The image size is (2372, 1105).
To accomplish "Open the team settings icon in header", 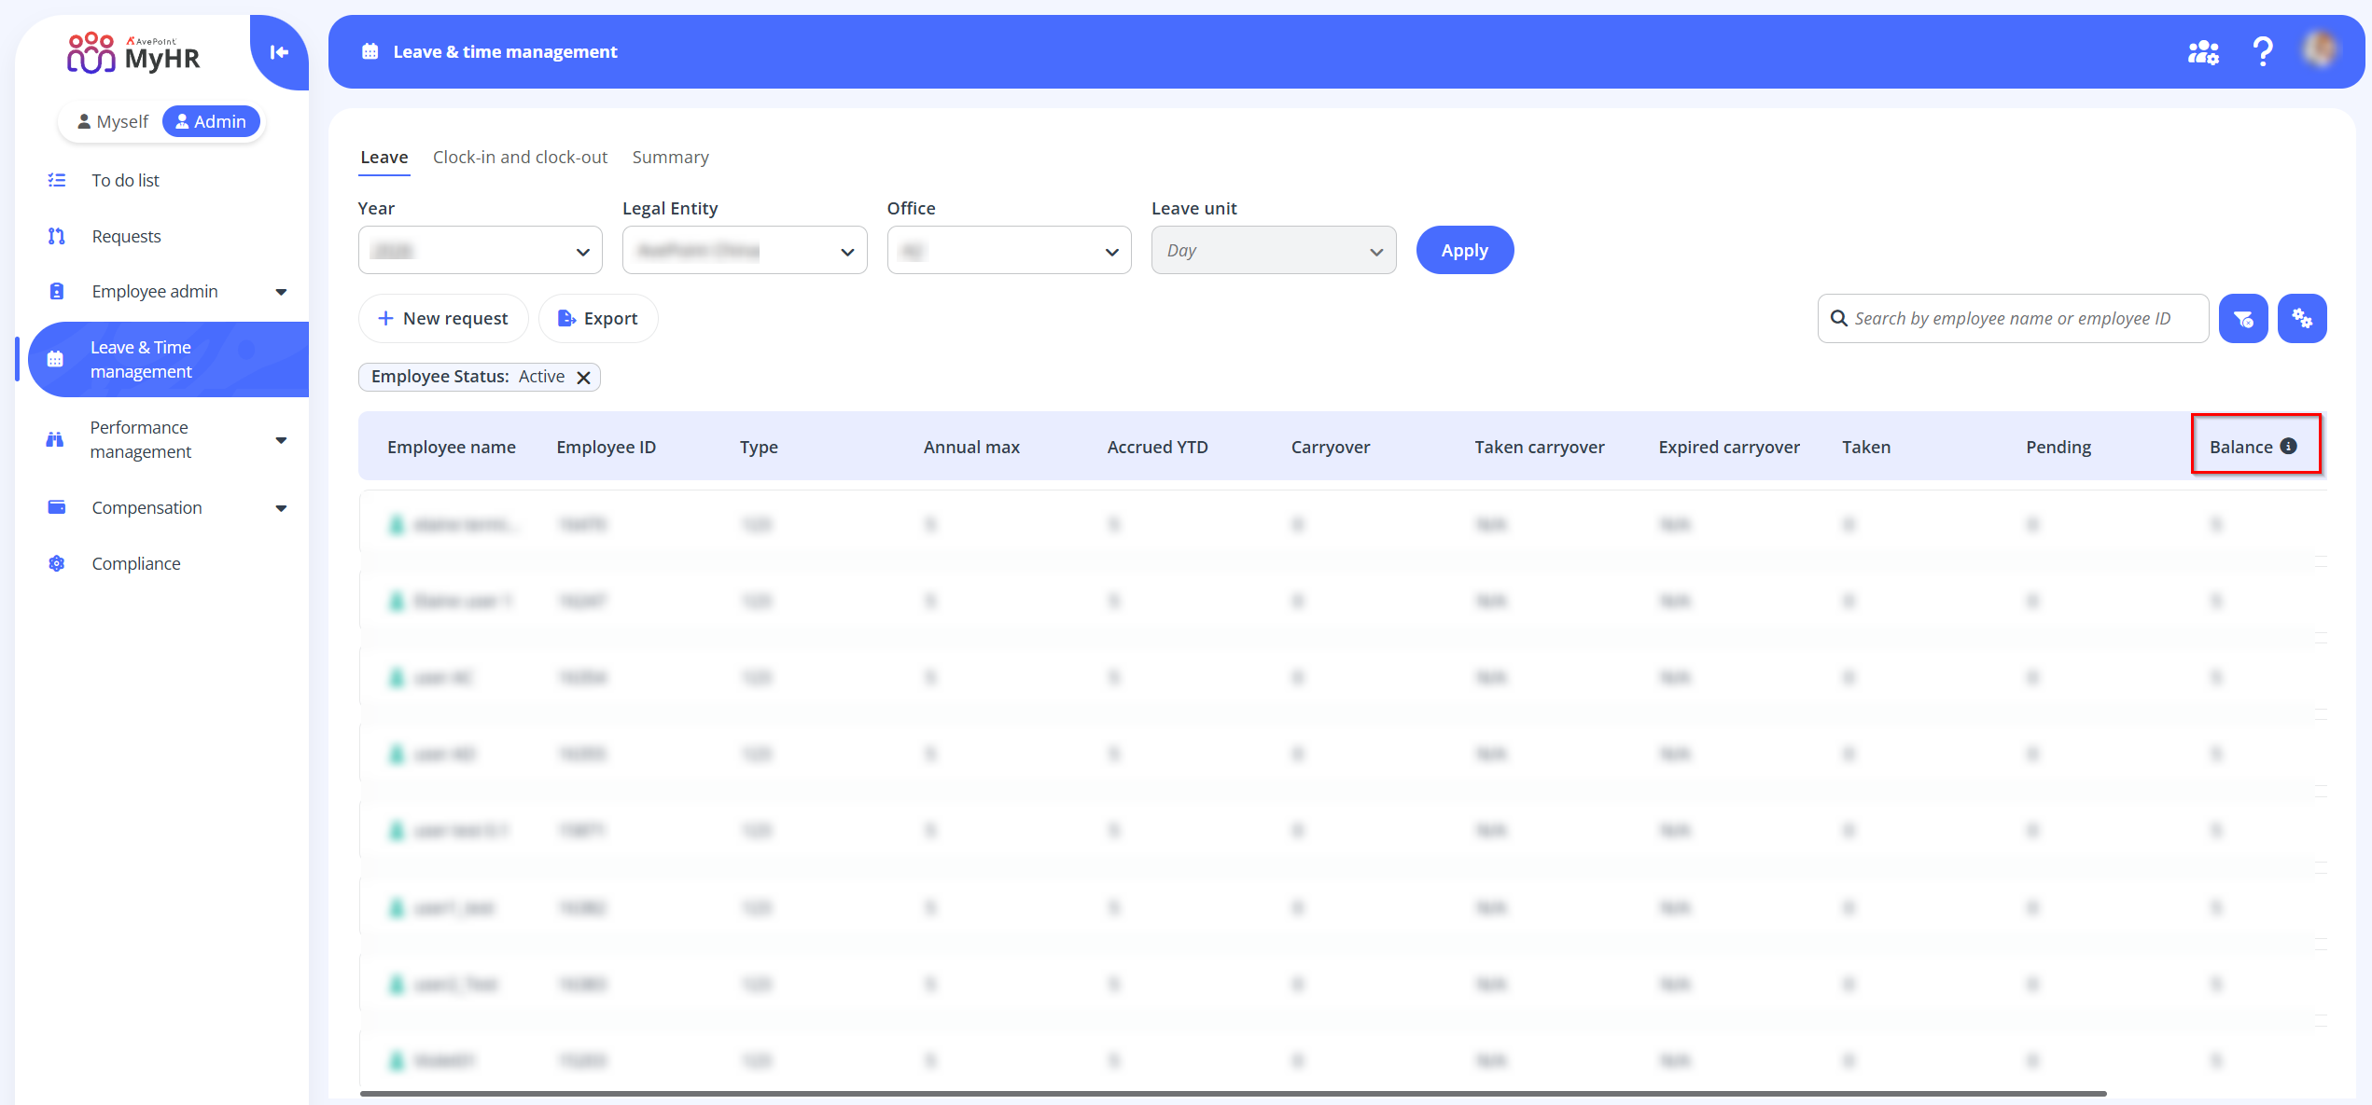I will 2203,52.
